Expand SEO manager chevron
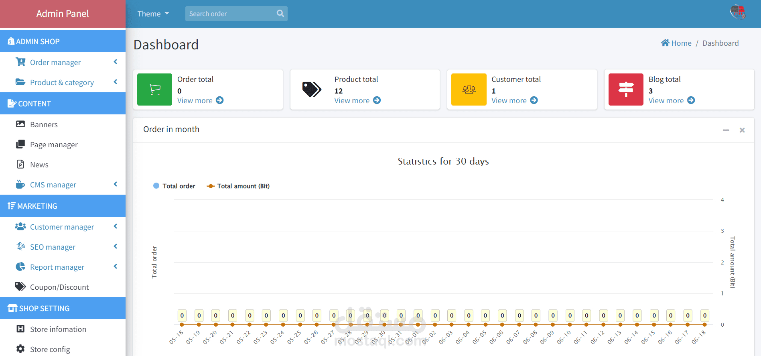Image resolution: width=761 pixels, height=356 pixels. (116, 246)
